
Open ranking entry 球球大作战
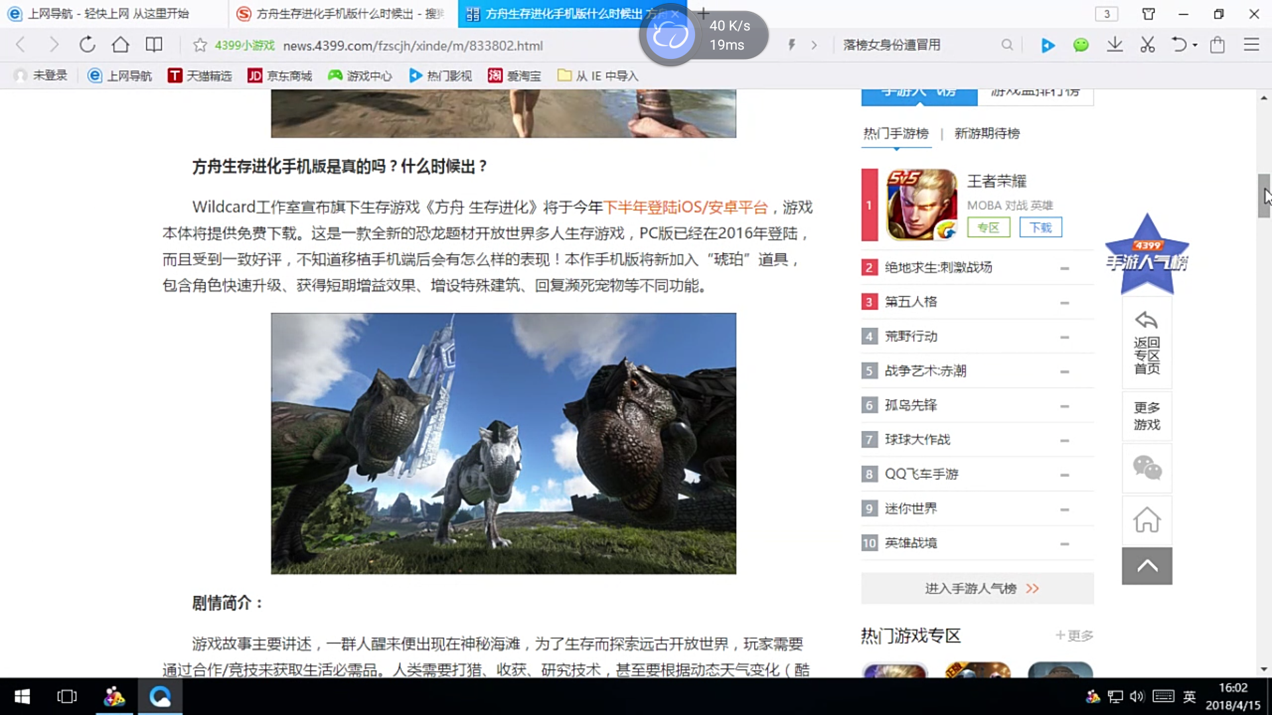point(918,440)
